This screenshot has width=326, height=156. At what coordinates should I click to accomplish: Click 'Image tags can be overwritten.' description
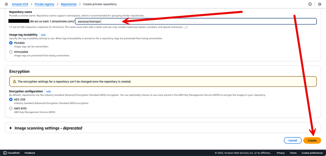tap(31, 47)
